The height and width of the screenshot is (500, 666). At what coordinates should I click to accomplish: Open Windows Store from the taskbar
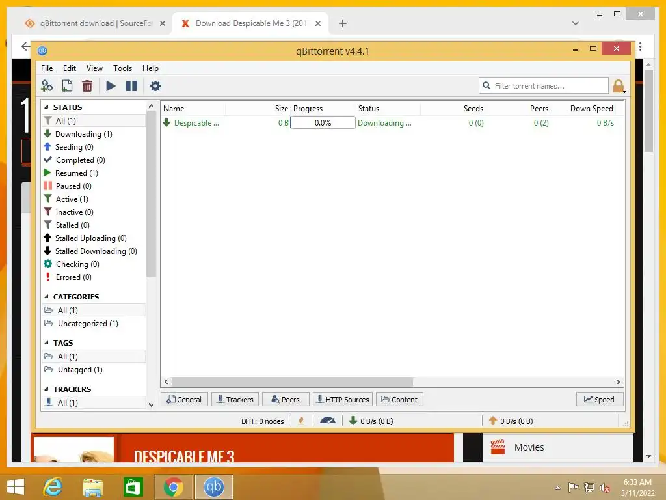click(x=133, y=487)
